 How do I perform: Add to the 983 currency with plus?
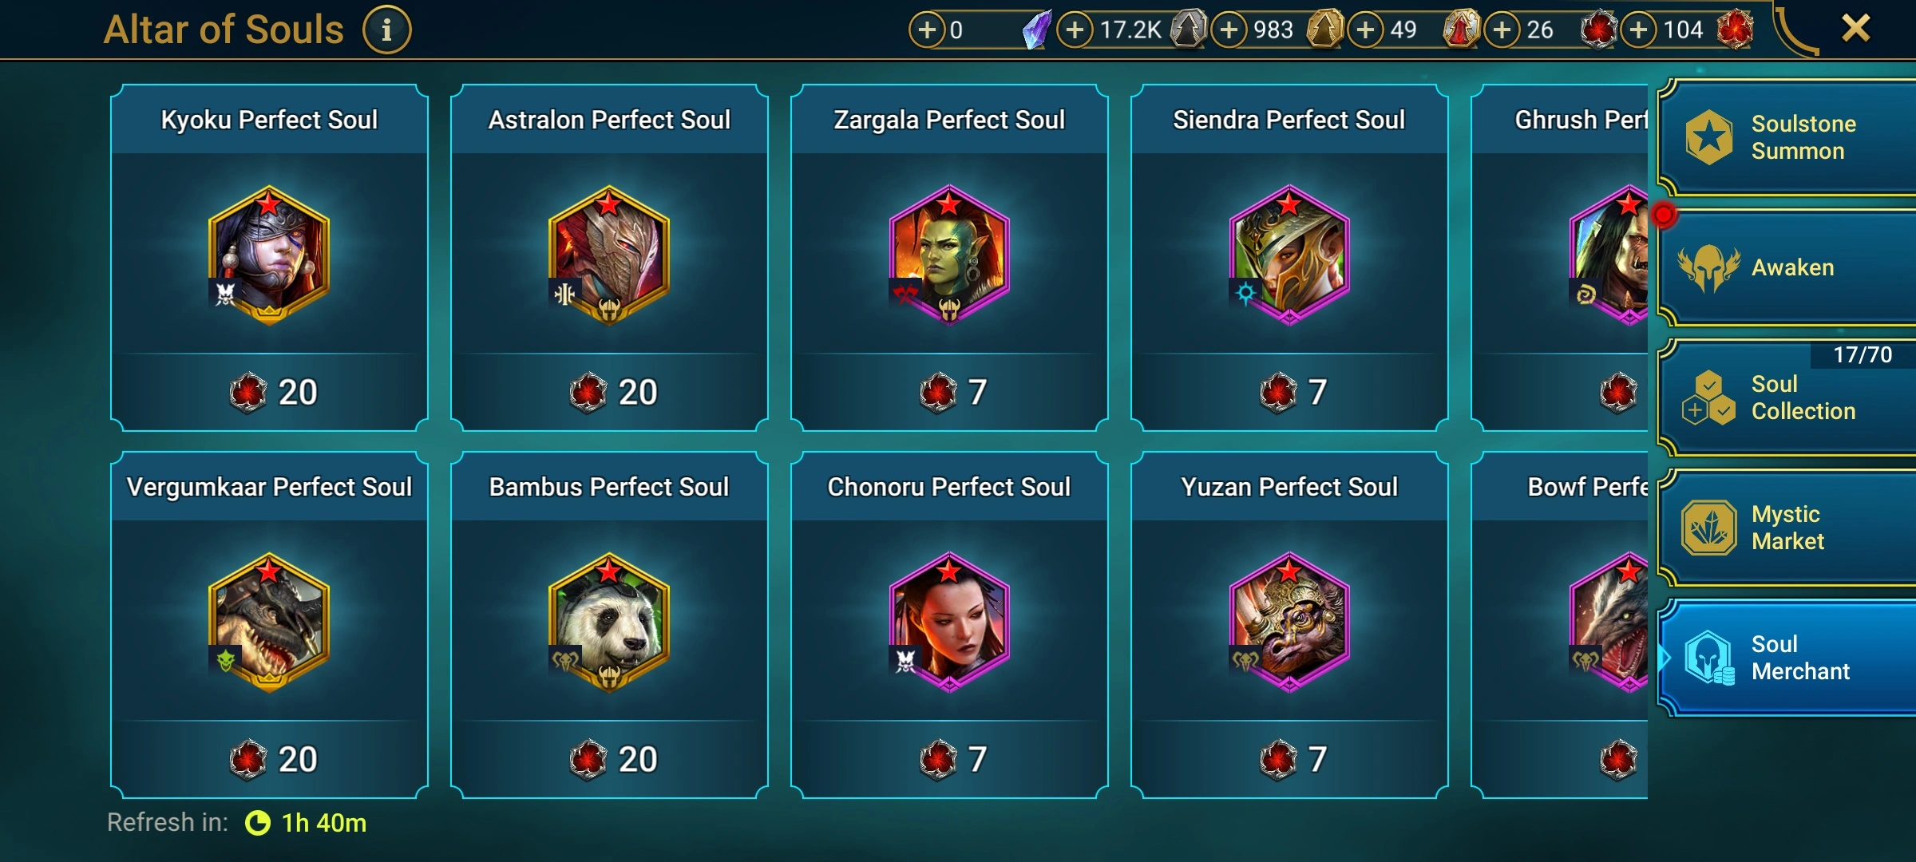1229,30
